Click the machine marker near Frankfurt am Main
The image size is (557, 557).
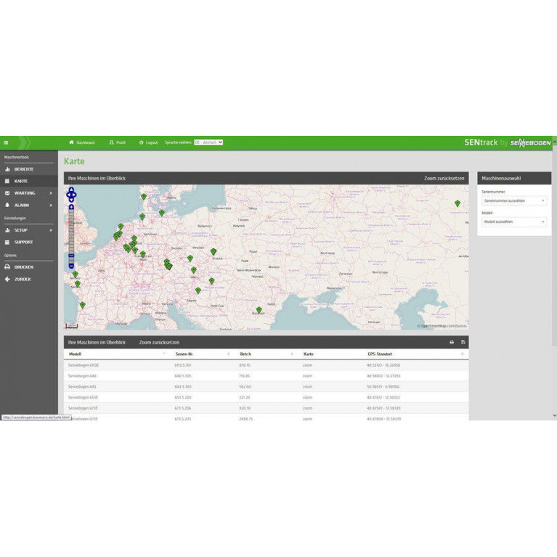[x=143, y=254]
